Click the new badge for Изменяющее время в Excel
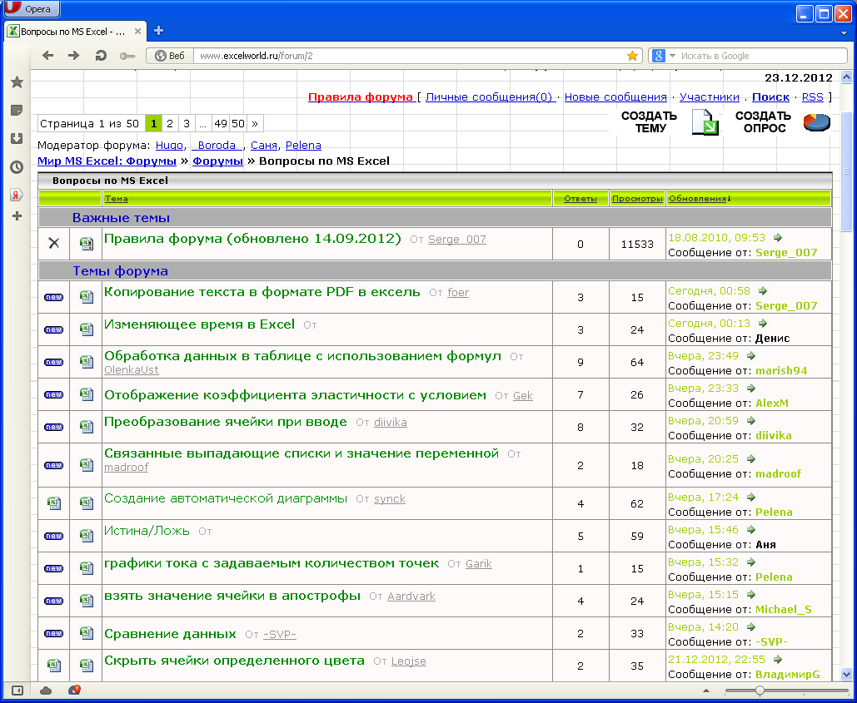This screenshot has height=703, width=857. tap(53, 329)
